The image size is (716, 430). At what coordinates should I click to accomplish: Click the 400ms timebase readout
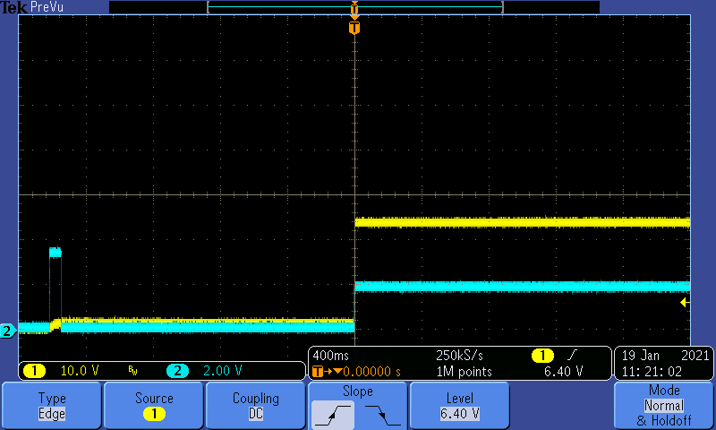click(x=330, y=355)
